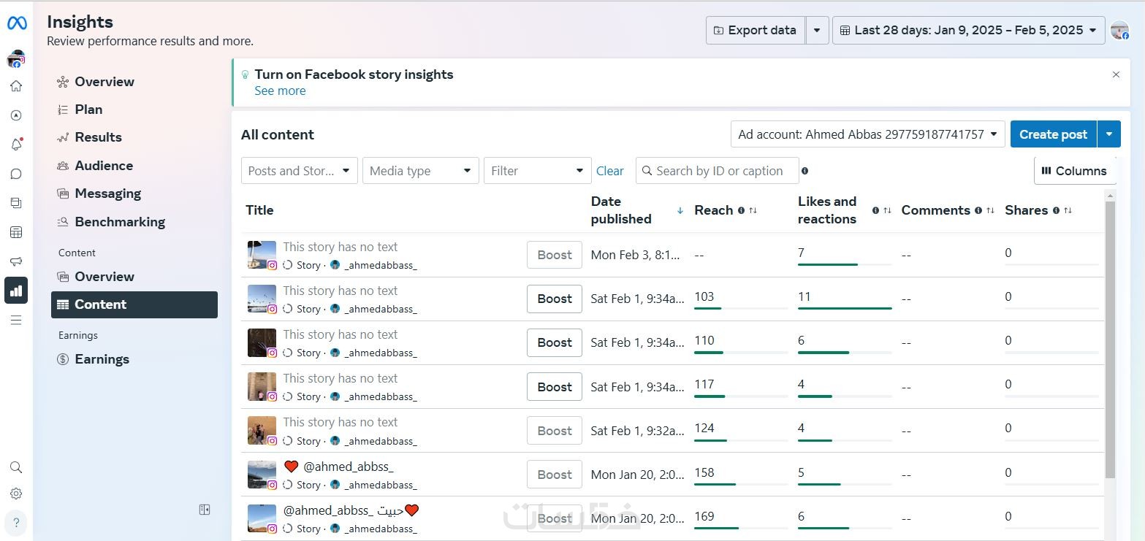Click the See more link

click(x=280, y=91)
